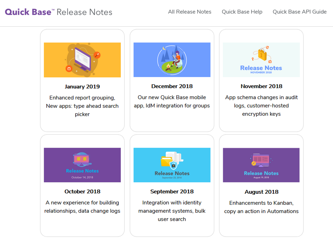Open September 2018 folder shield banner
The width and height of the screenshot is (333, 239).
click(x=172, y=165)
